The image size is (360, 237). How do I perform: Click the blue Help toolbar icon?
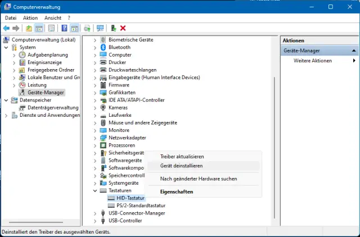65,28
